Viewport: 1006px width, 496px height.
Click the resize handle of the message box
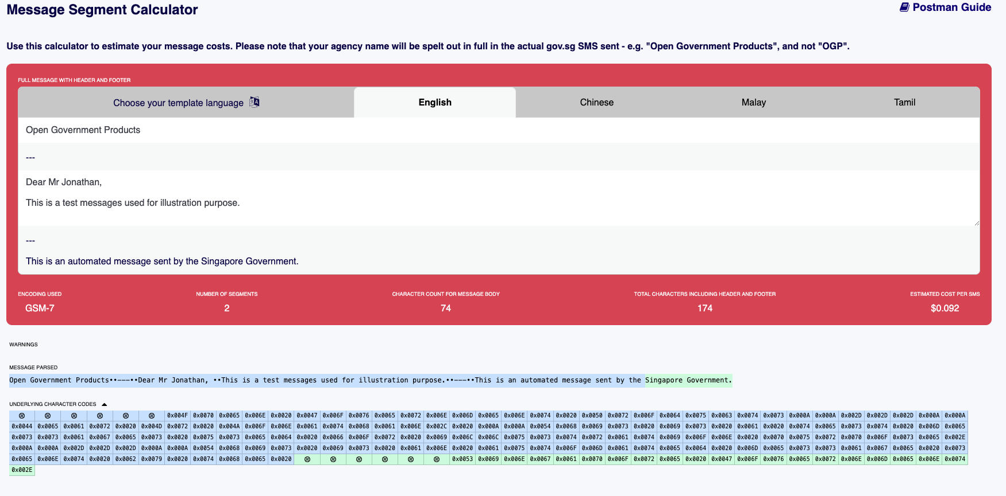(976, 222)
